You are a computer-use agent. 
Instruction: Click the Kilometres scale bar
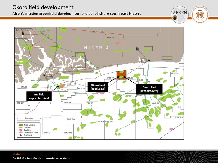[29, 120]
